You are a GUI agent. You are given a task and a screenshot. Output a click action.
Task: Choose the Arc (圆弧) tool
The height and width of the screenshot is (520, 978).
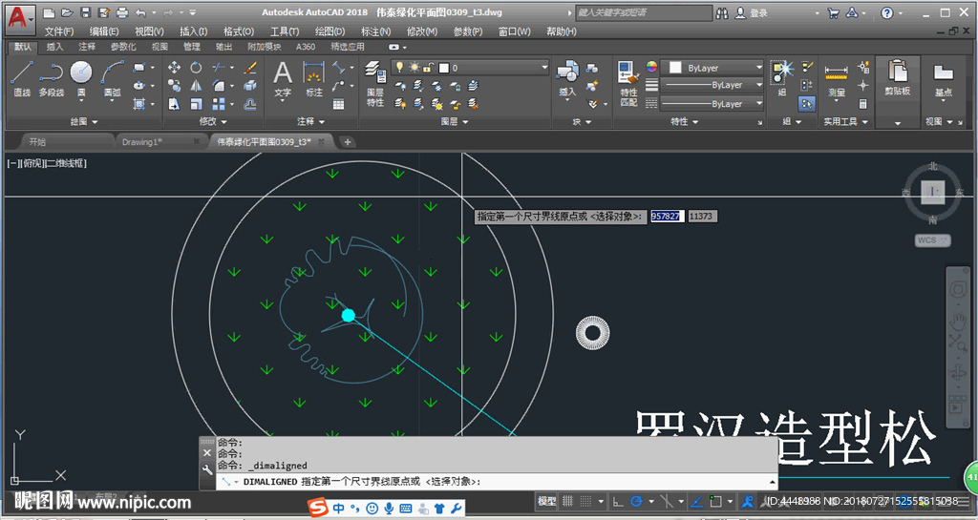[x=113, y=78]
